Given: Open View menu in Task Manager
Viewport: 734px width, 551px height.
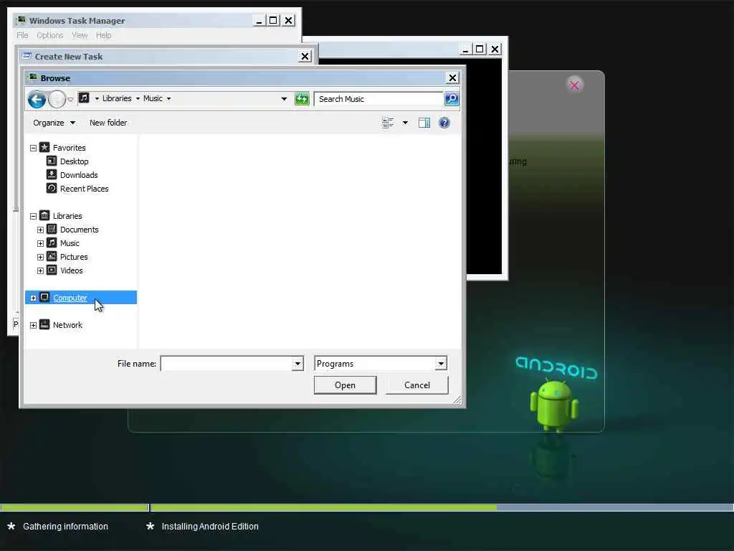Looking at the screenshot, I should point(80,35).
